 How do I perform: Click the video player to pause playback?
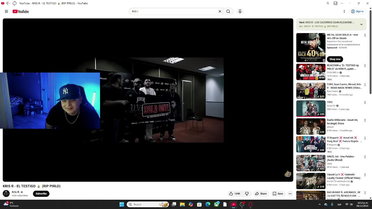coord(148,100)
